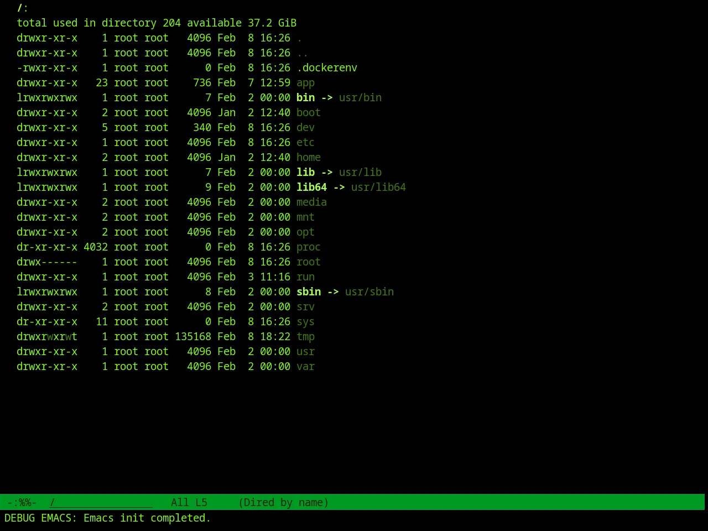Open the srv directory
Viewport: 708px width, 531px height.
pyautogui.click(x=305, y=307)
